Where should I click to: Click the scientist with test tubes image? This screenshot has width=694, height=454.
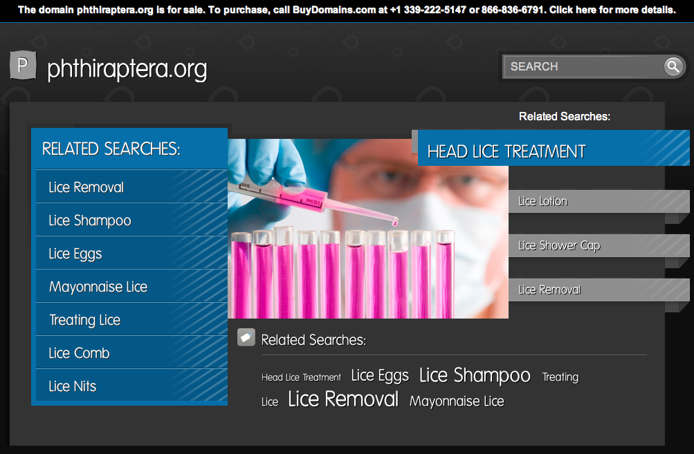pos(368,229)
